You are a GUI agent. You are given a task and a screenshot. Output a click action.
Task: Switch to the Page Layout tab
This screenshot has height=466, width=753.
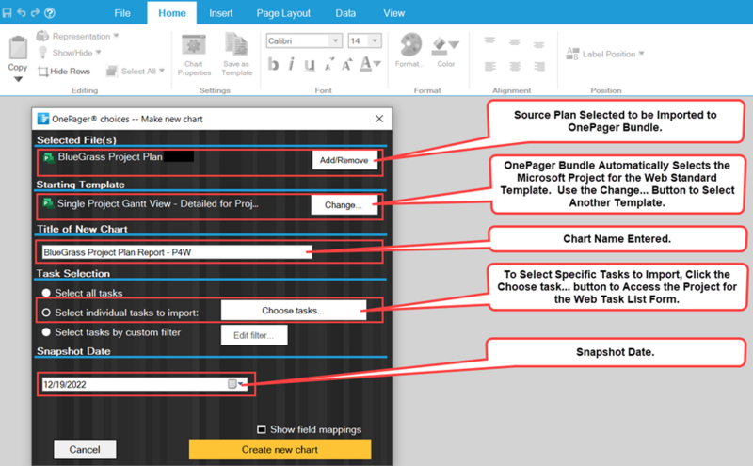coord(283,13)
